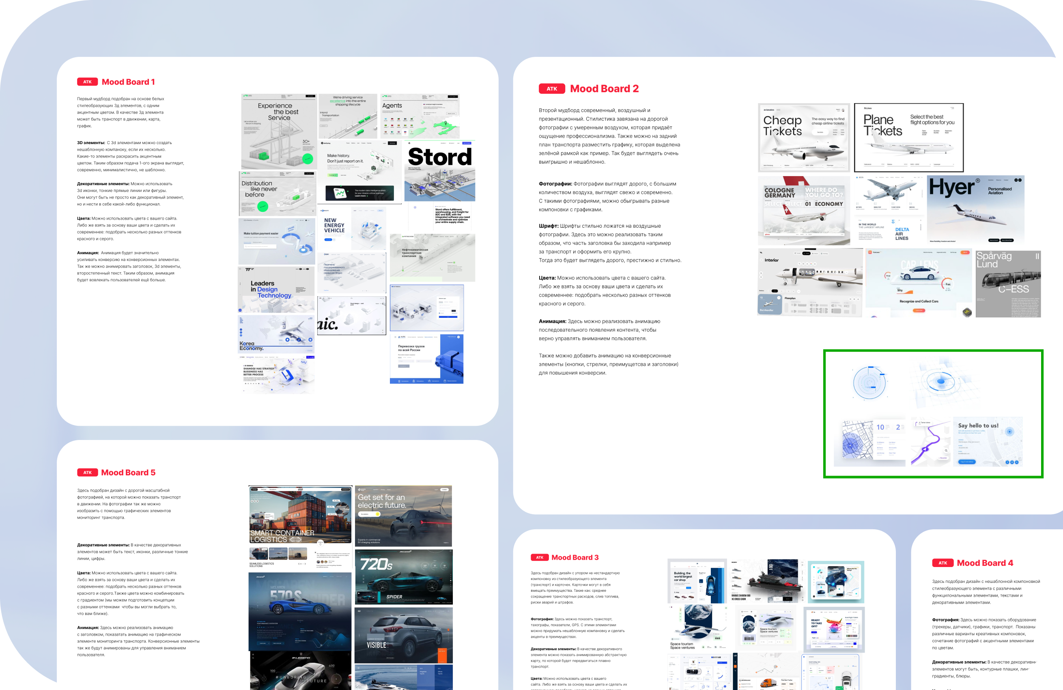
Task: Select the Smart Container Logistics image
Action: point(300,514)
